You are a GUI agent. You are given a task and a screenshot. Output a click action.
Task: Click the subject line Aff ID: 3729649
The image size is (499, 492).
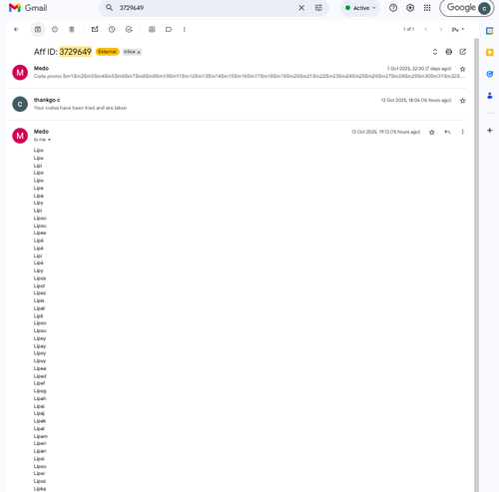(x=63, y=52)
